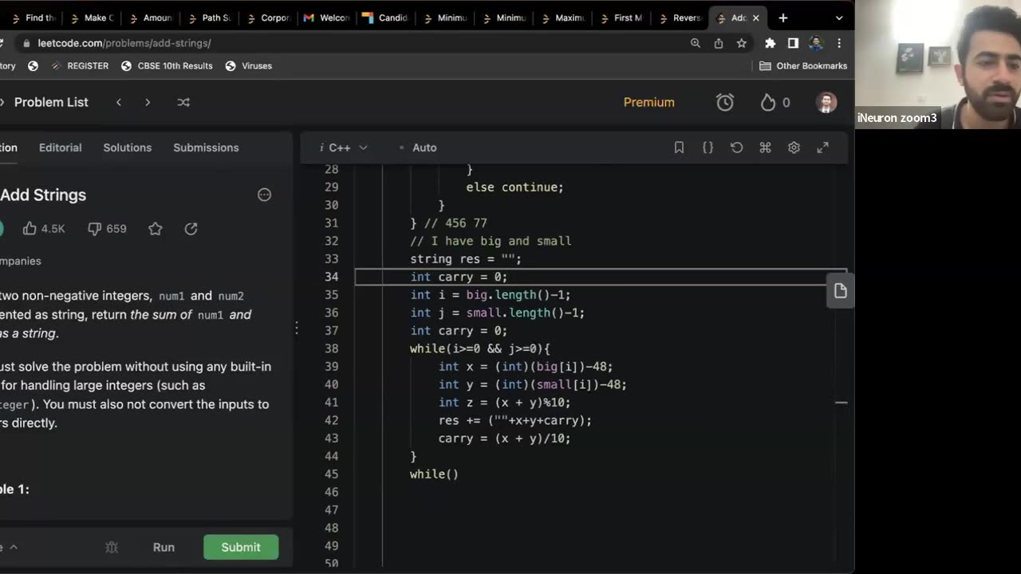Switch to the Solutions tab
Image resolution: width=1021 pixels, height=574 pixels.
[x=128, y=147]
